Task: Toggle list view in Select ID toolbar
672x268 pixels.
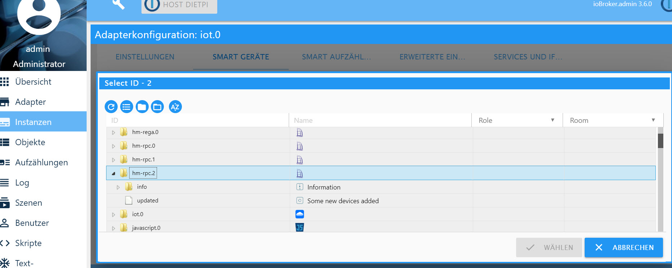Action: pos(127,107)
